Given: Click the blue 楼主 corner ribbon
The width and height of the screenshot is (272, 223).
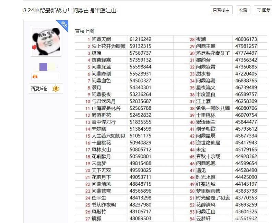Looking at the screenshot, I should click(63, 25).
